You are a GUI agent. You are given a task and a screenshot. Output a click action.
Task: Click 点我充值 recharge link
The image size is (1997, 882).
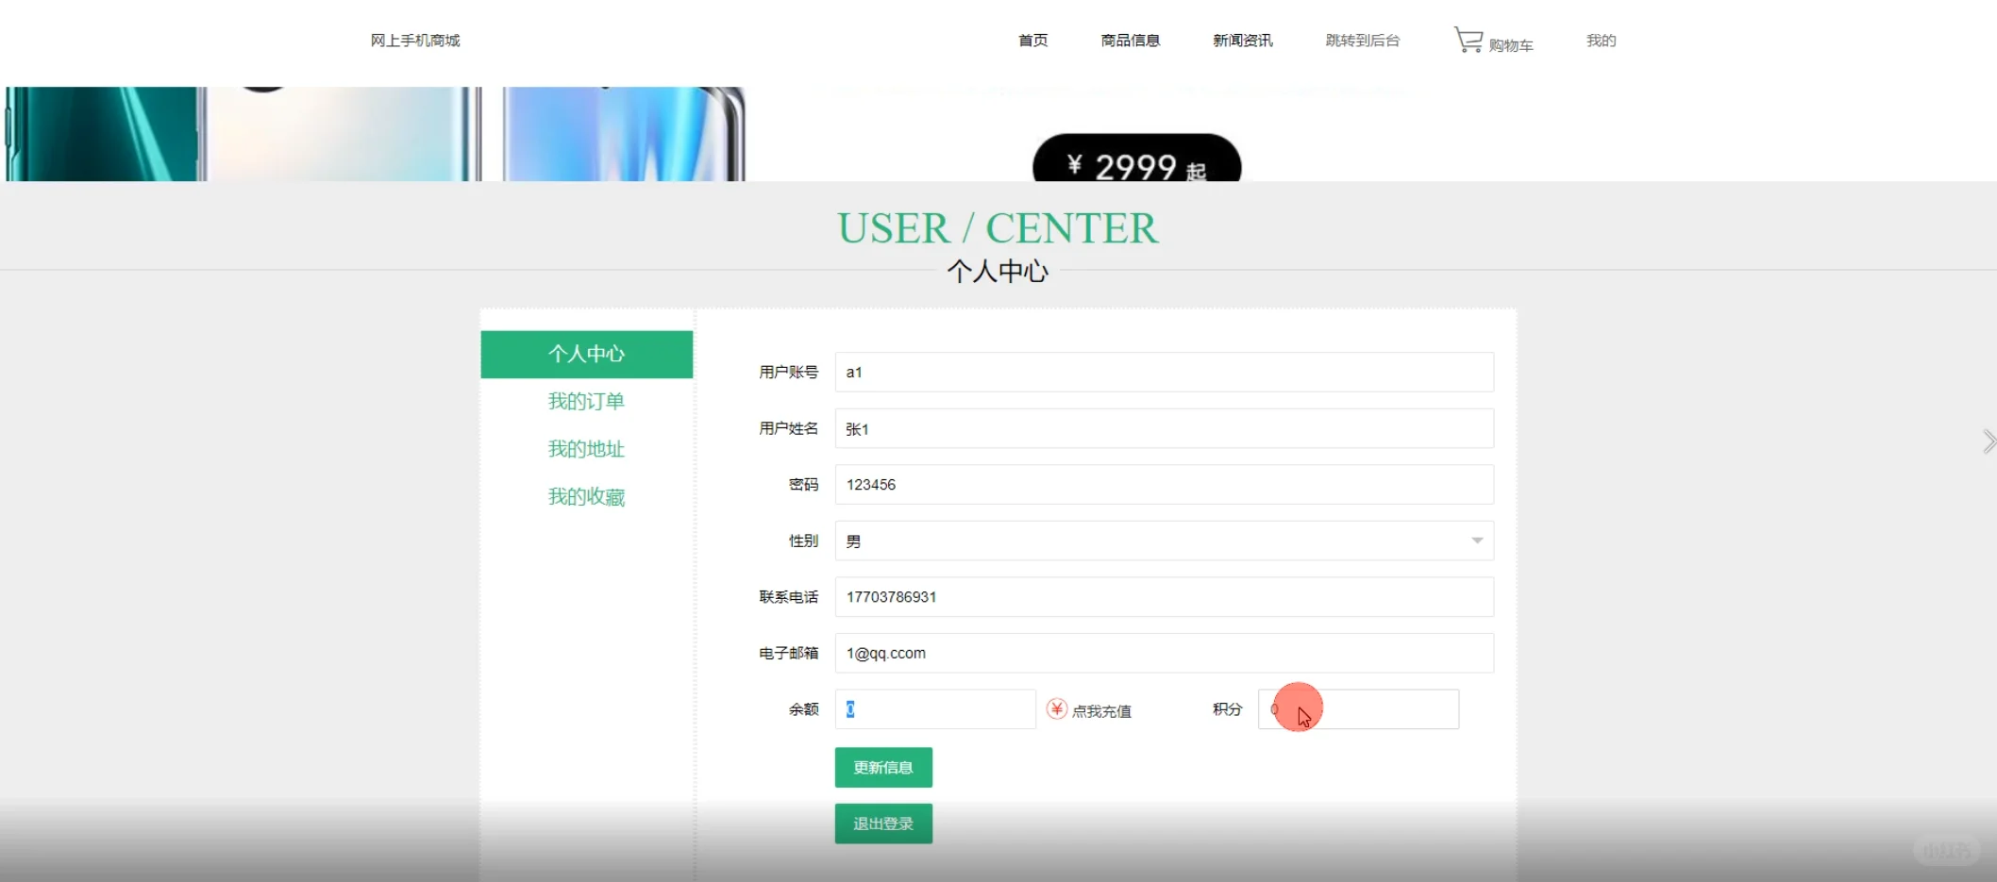tap(1102, 709)
